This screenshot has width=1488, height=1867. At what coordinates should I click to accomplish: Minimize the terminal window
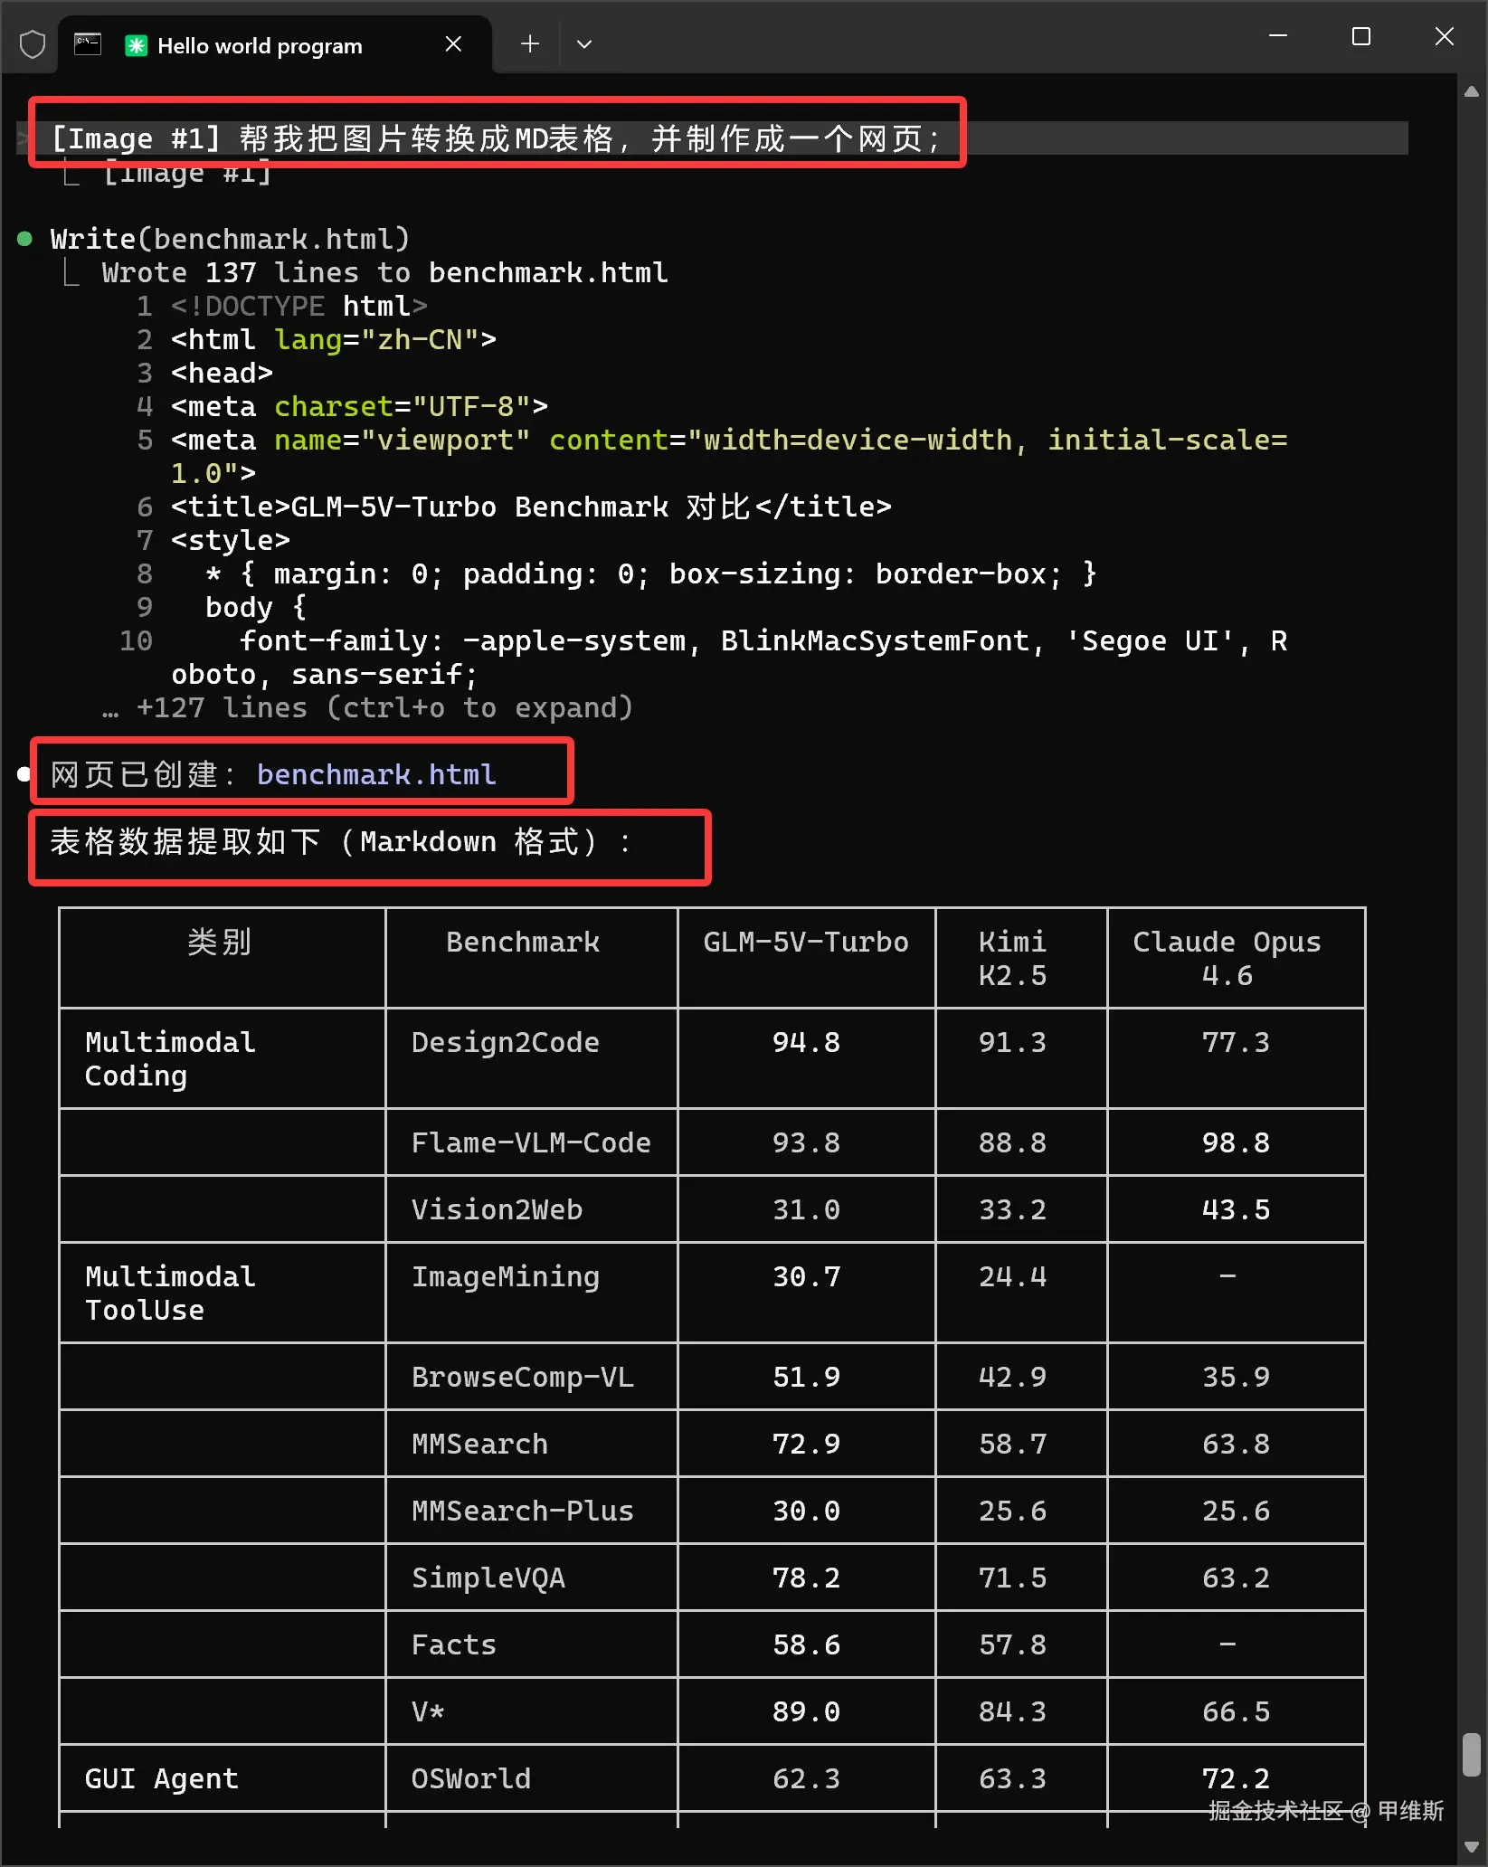[1278, 36]
